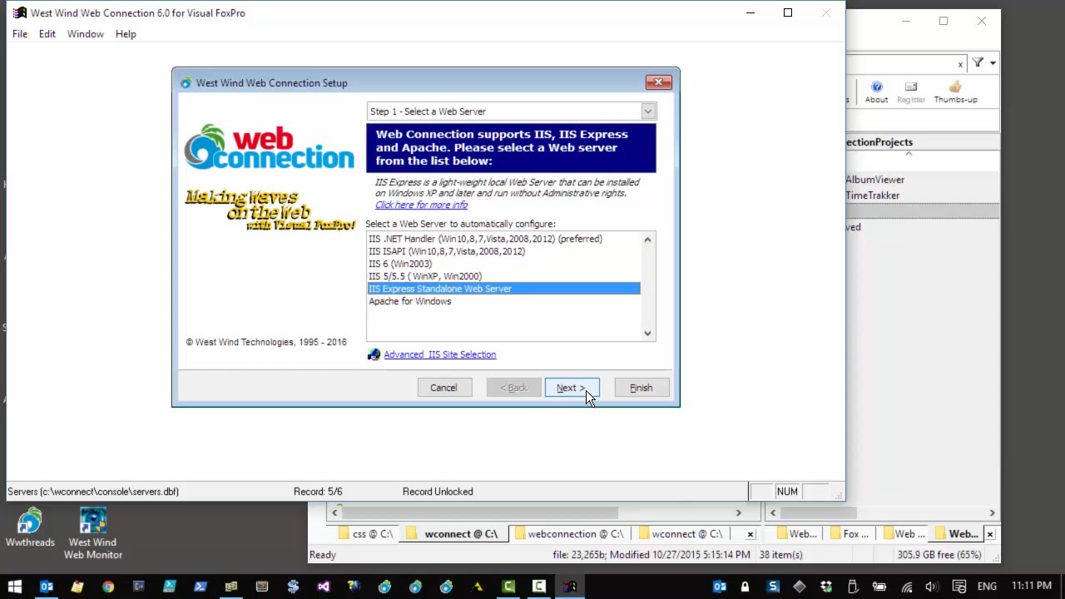Viewport: 1065px width, 599px height.
Task: Click the Advanced IIS Site globe icon
Action: [x=374, y=354]
